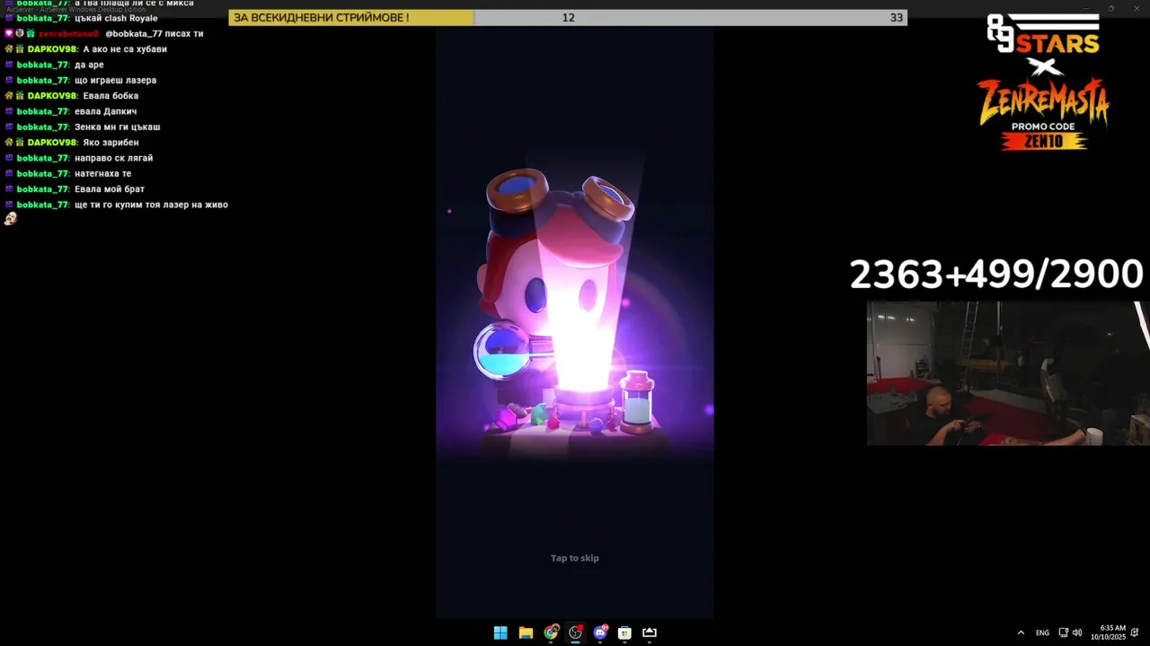The image size is (1150, 646).
Task: Click chat message 'цъкай clash Royale'
Action: click(116, 18)
